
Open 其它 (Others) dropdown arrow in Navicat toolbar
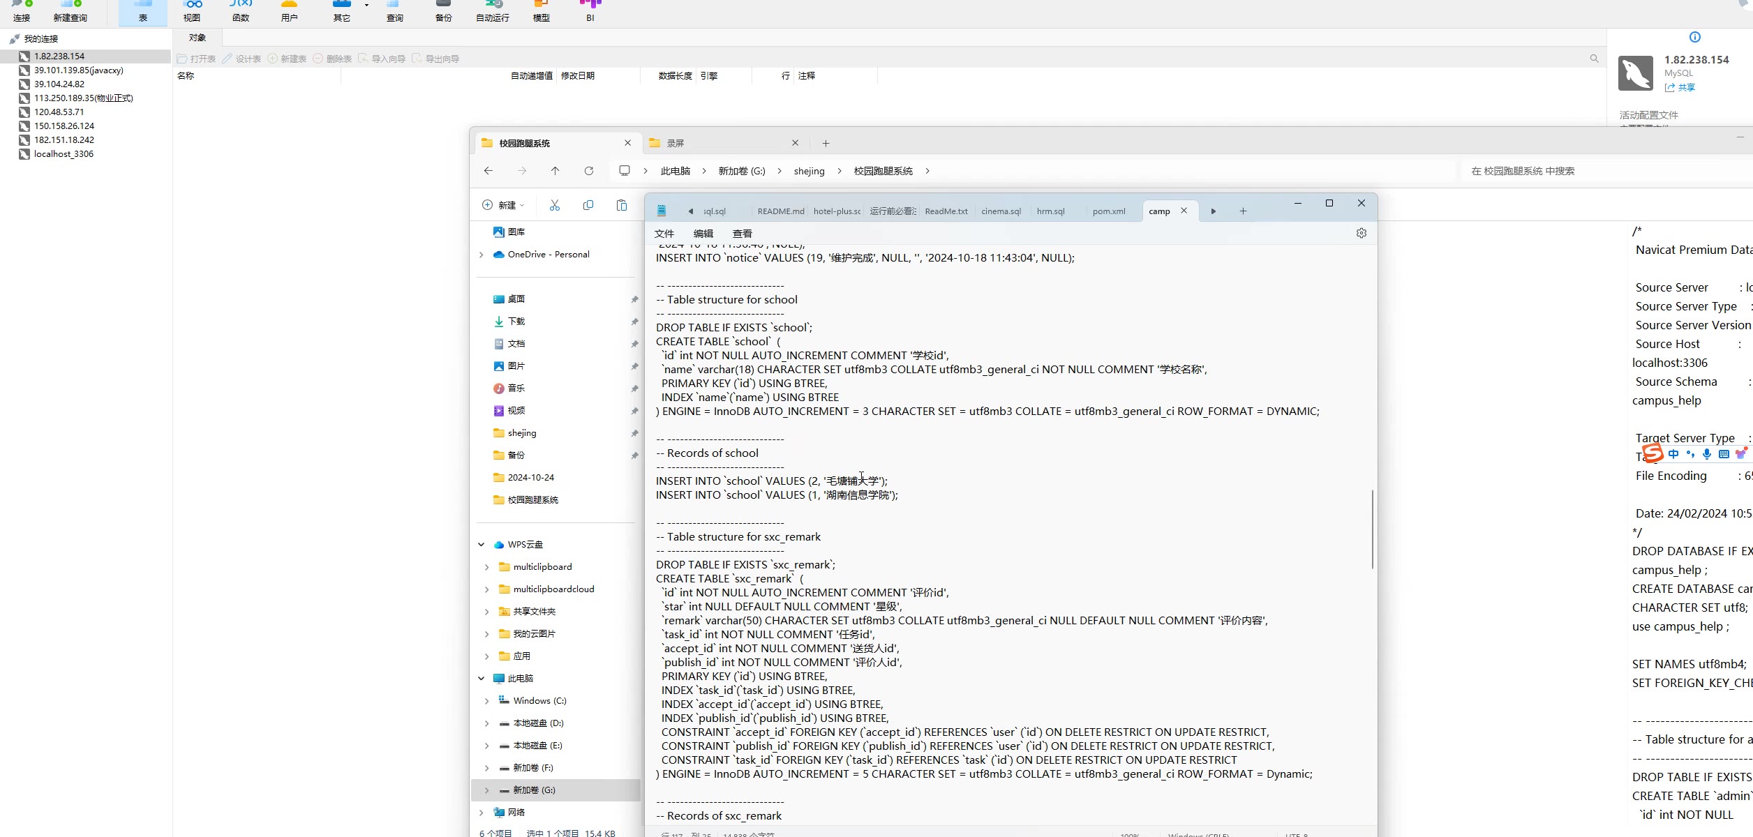tap(366, 6)
